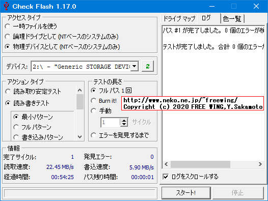This screenshot has height=201, width=268.
Task: Click log line パス #1 が完了しました
Action: click(213, 31)
